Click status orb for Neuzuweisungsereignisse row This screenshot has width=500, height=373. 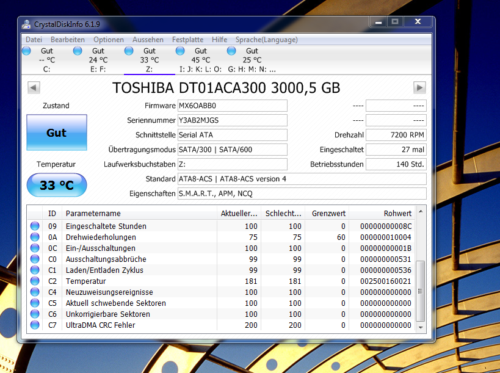tap(35, 292)
